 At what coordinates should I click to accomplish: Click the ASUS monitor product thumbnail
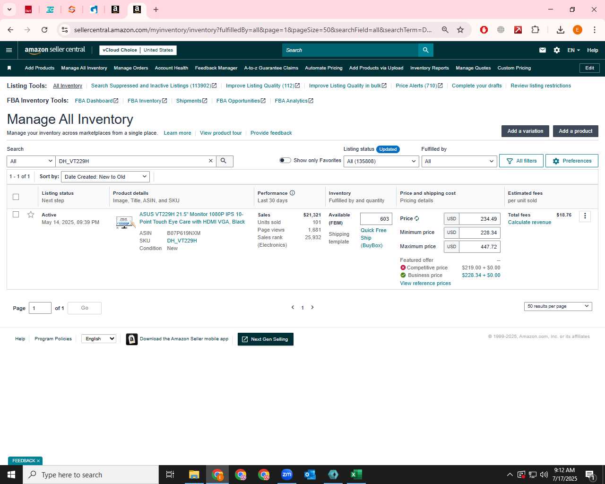pos(125,222)
